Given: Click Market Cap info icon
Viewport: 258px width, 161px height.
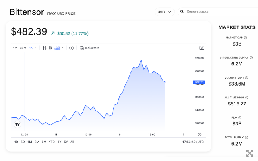Looking at the screenshot, I should [x=246, y=38].
